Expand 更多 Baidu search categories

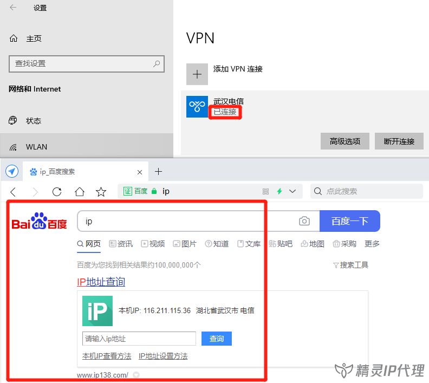[x=372, y=244]
